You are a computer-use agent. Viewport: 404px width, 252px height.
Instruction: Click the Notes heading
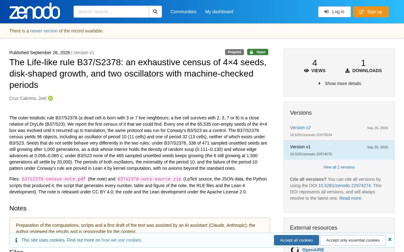18,208
